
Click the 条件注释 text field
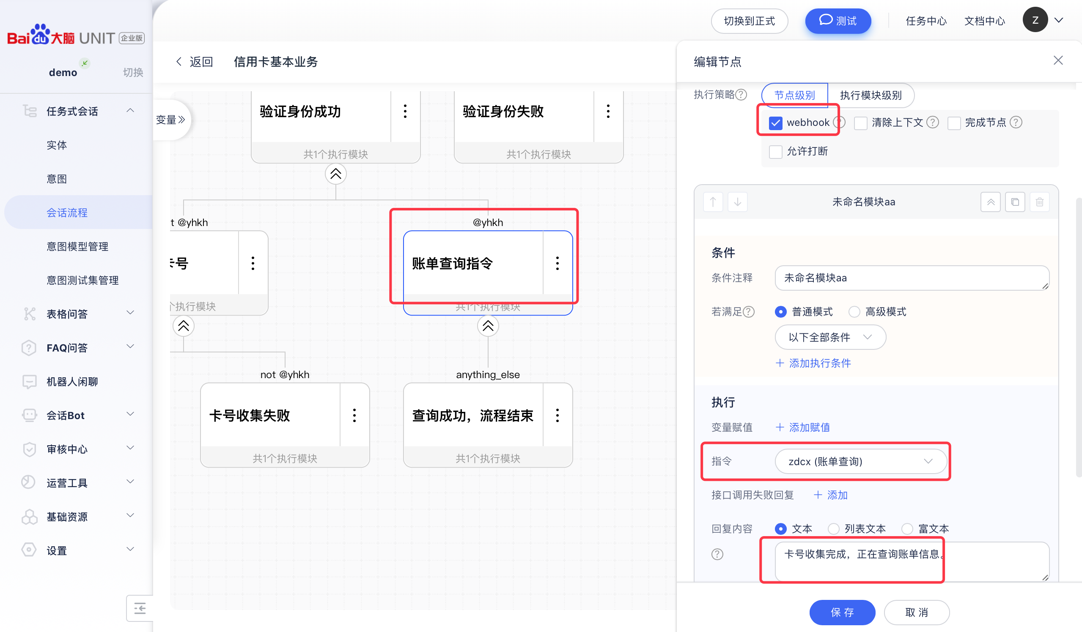[x=912, y=278]
